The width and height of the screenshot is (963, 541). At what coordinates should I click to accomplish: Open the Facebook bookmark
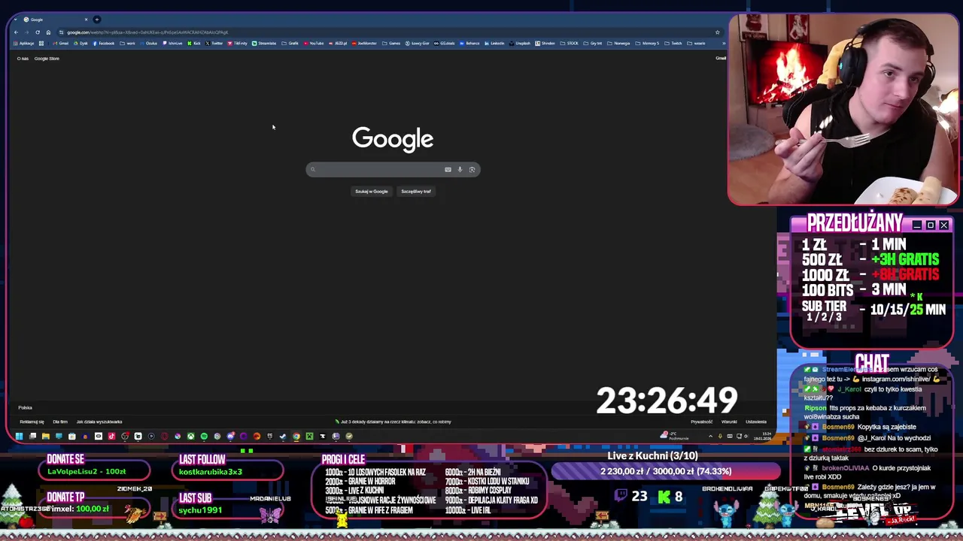point(103,43)
